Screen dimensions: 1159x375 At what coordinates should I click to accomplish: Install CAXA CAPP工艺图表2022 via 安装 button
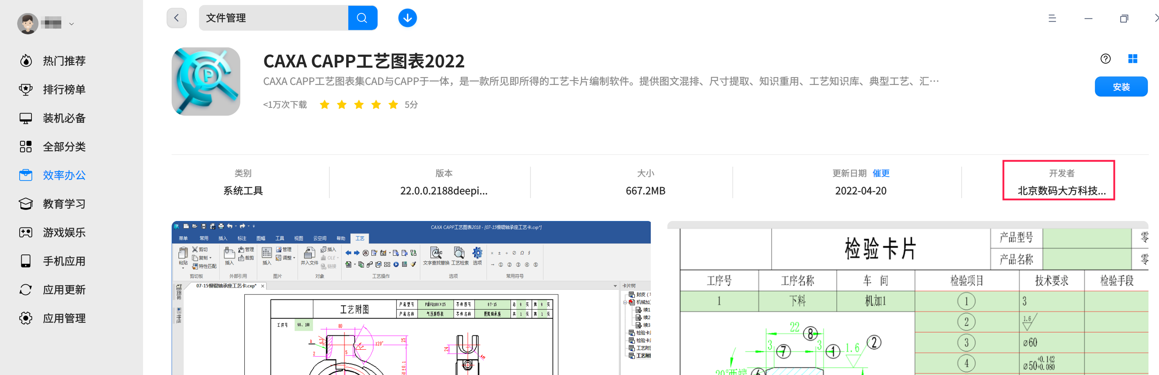click(1121, 86)
